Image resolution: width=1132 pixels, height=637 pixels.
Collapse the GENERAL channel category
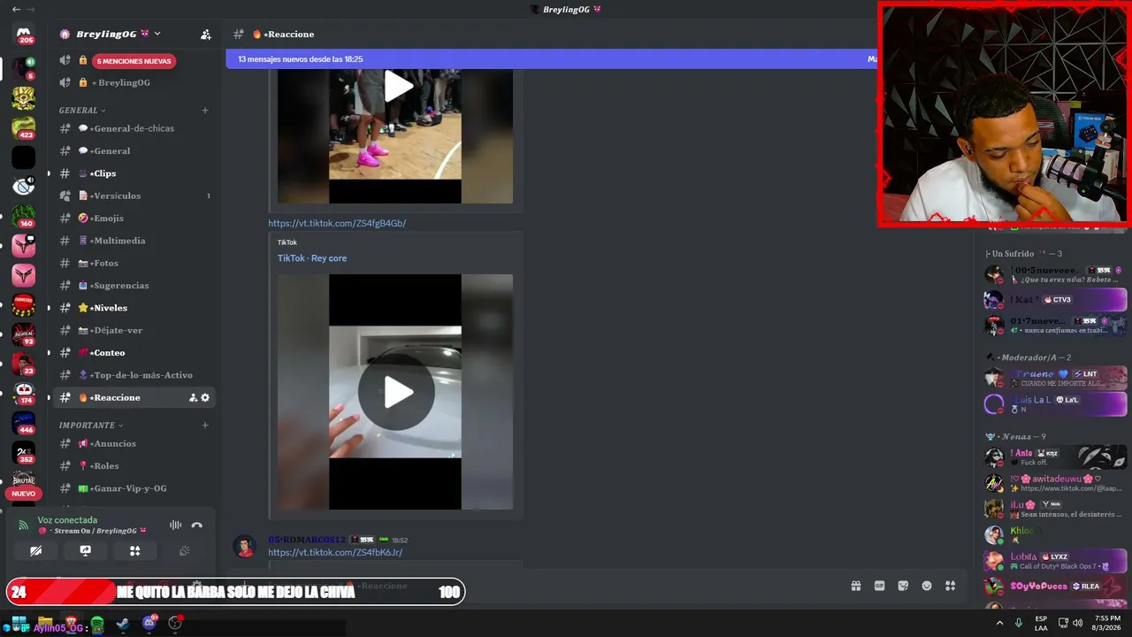point(82,111)
